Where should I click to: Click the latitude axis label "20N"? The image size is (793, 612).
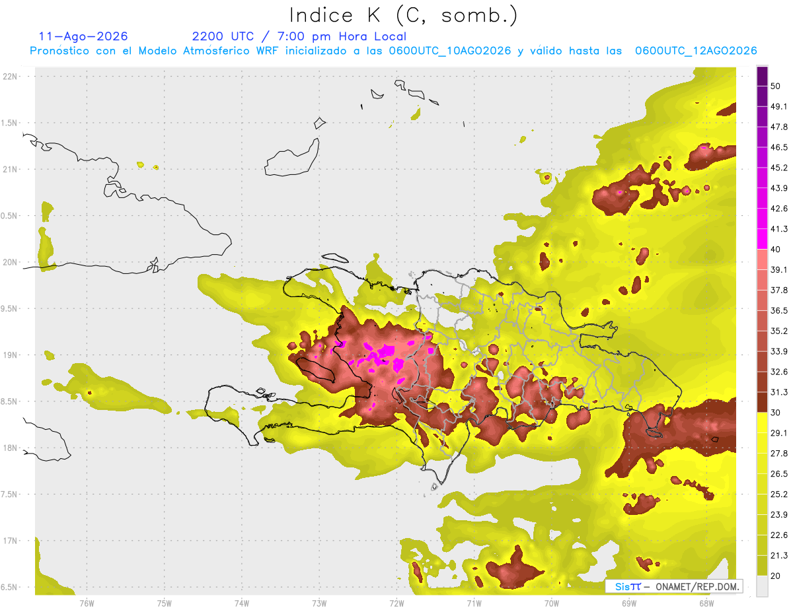tap(11, 262)
